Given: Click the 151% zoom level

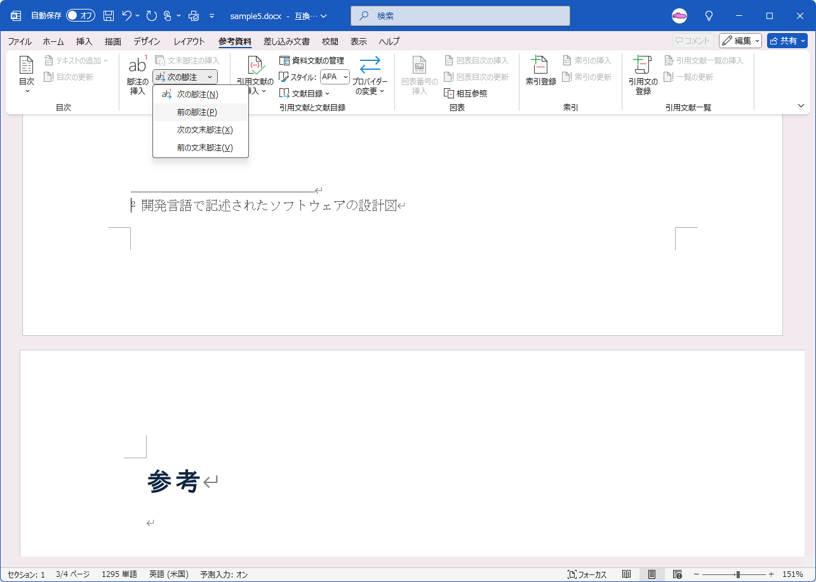Looking at the screenshot, I should click(793, 574).
